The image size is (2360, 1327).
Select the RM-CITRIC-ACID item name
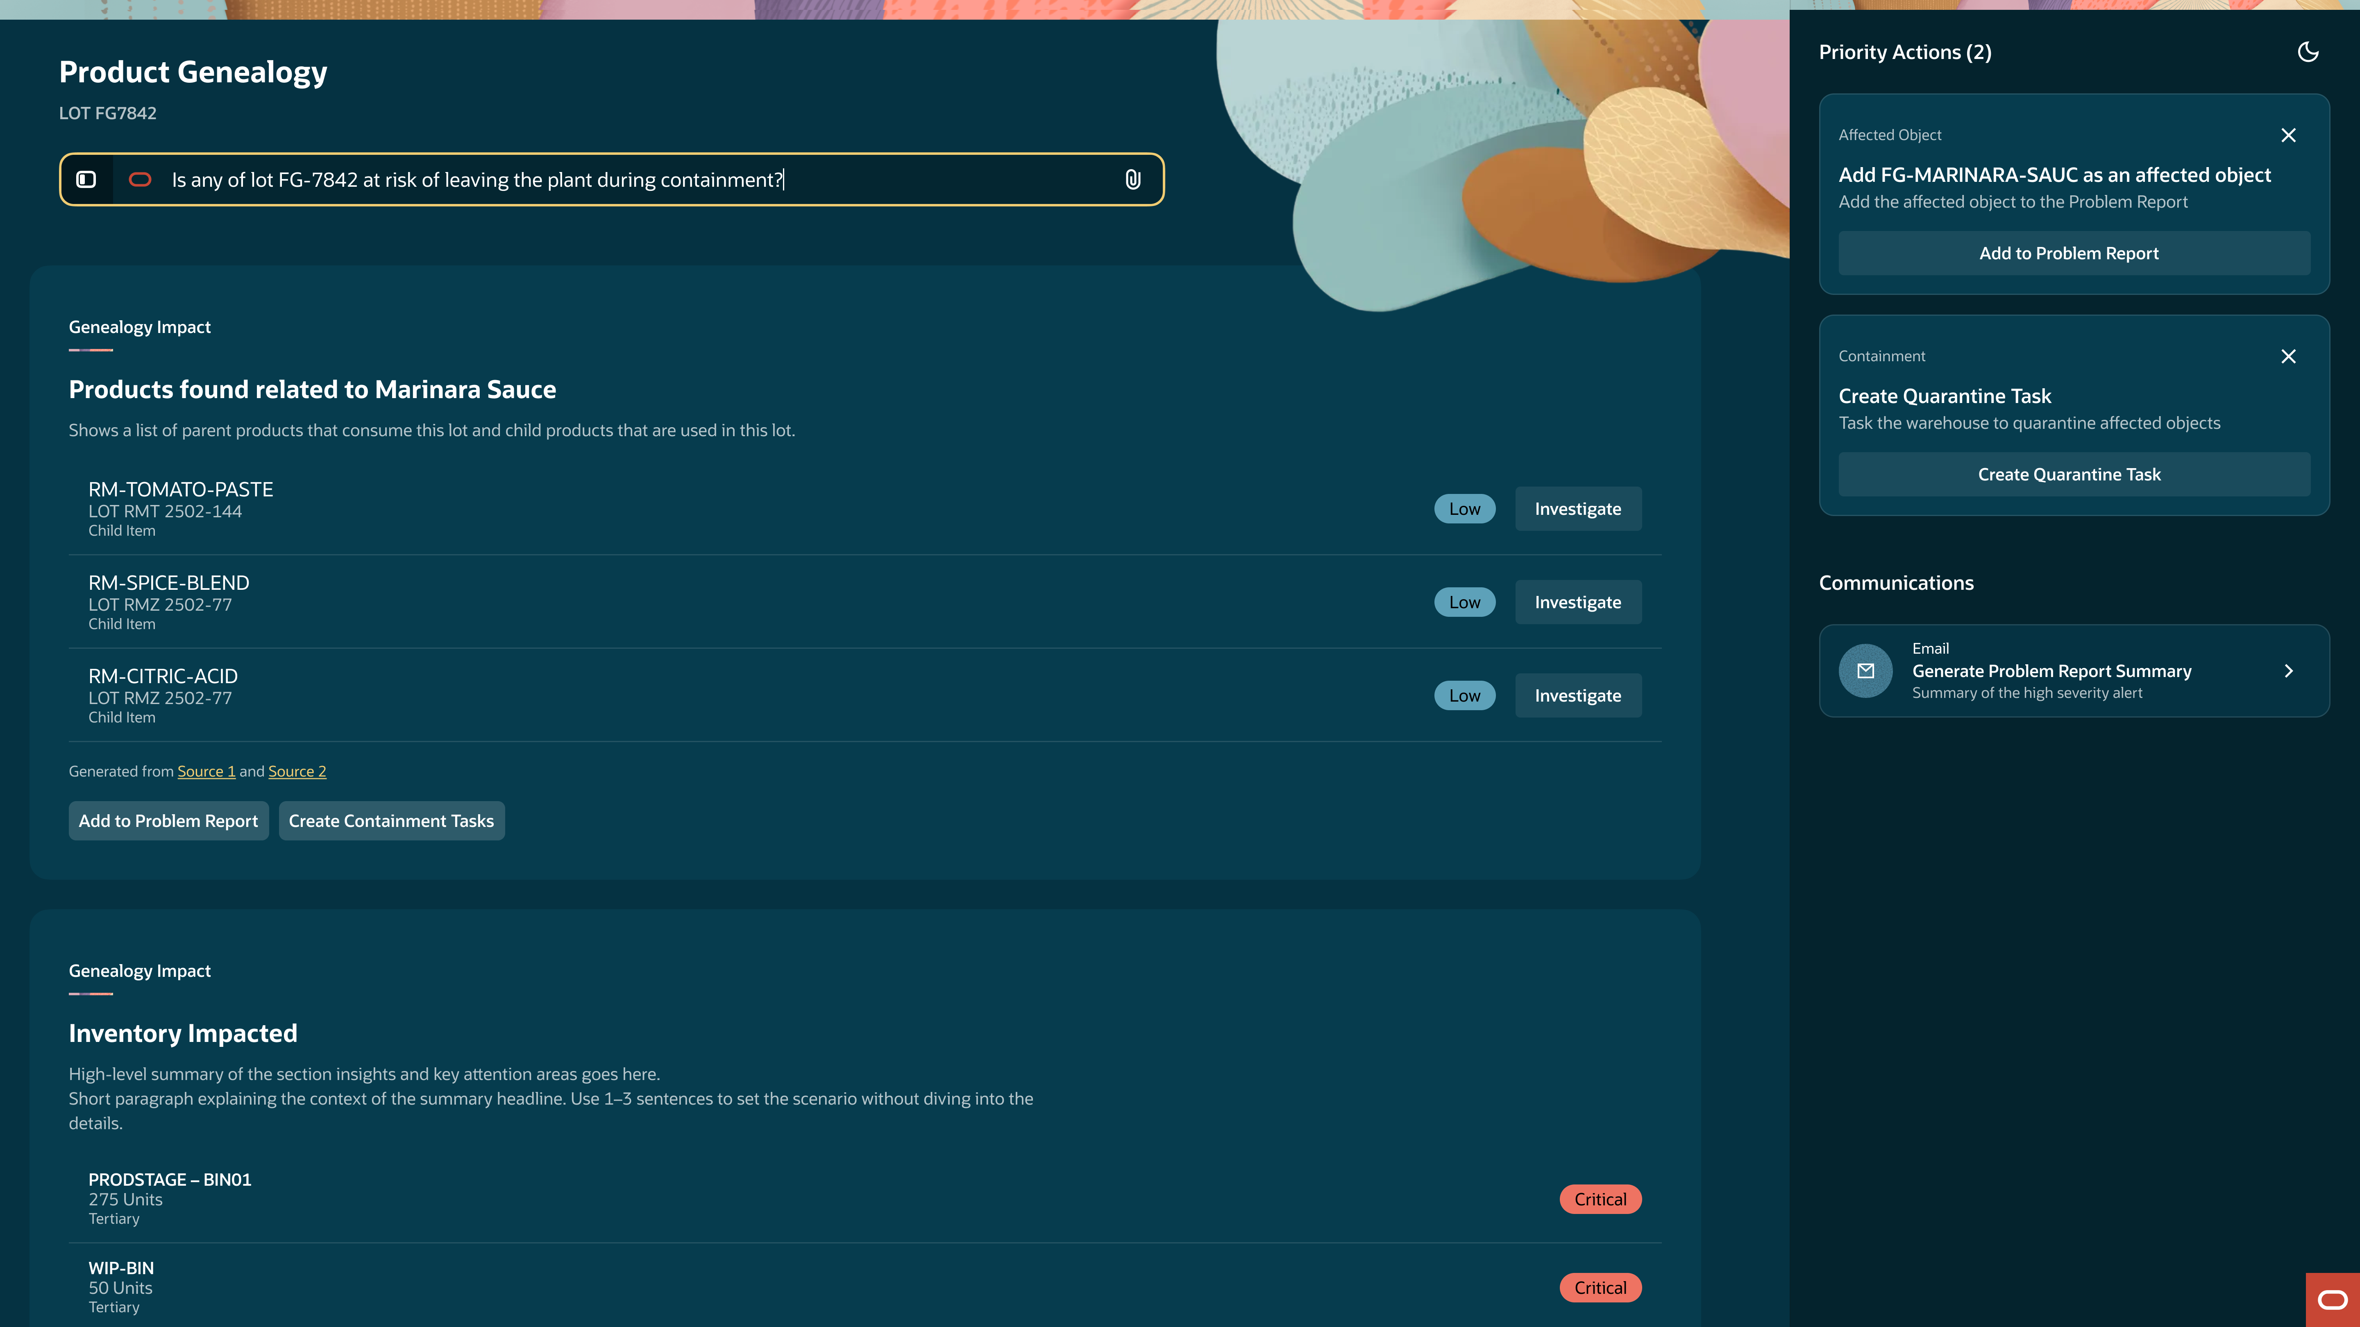click(163, 677)
